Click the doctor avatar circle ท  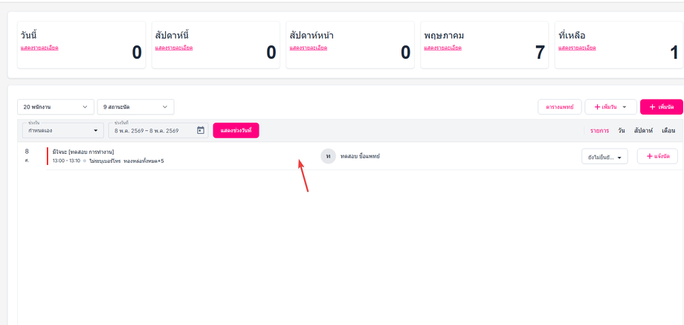pos(328,156)
